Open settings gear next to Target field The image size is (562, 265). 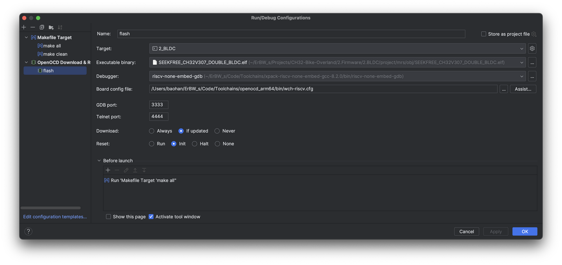(532, 48)
